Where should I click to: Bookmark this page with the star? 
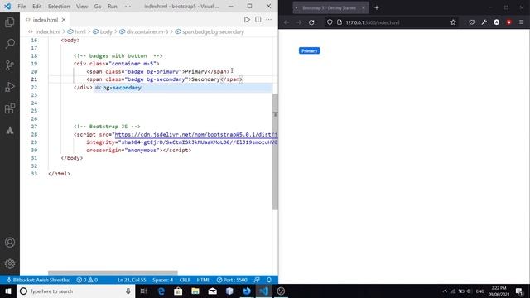[453, 22]
